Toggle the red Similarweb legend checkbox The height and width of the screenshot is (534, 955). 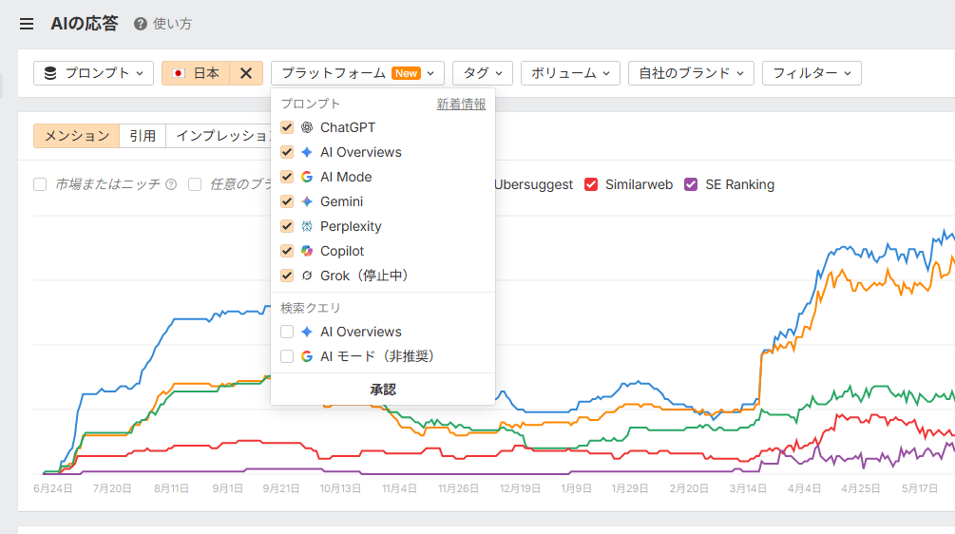coord(591,184)
